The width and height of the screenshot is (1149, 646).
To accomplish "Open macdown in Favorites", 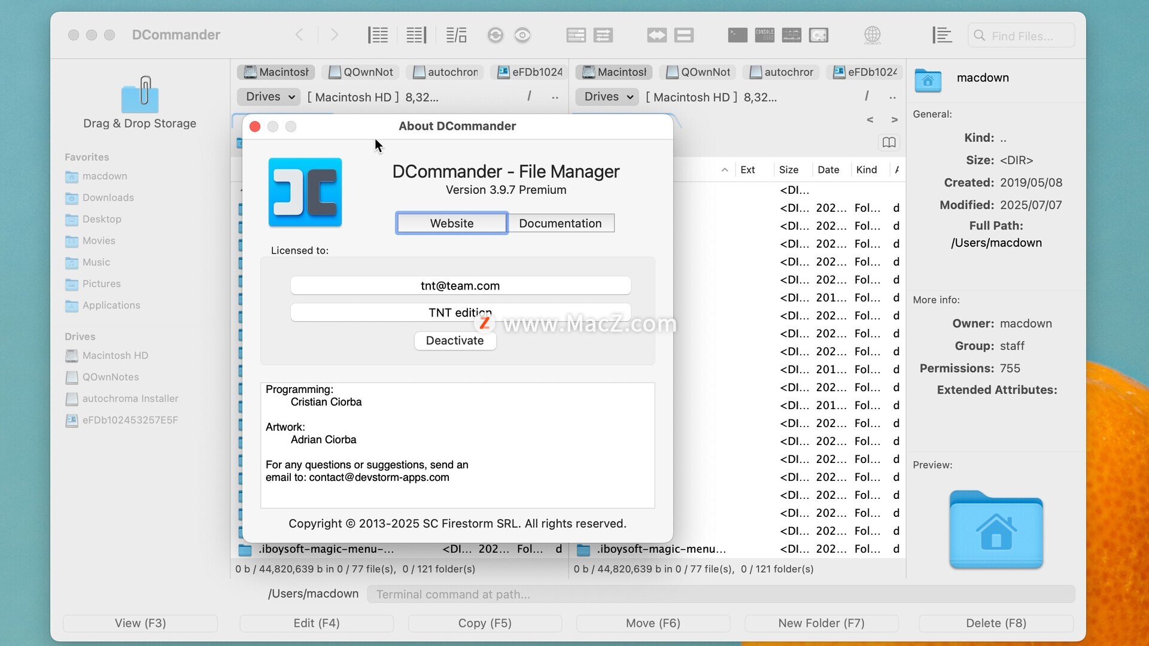I will tap(105, 176).
